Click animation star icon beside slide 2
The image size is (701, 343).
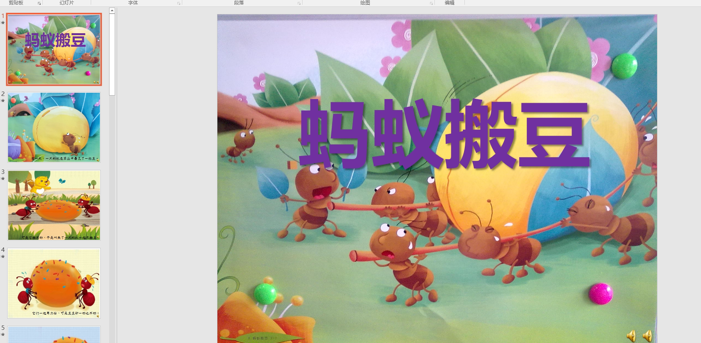pos(3,101)
